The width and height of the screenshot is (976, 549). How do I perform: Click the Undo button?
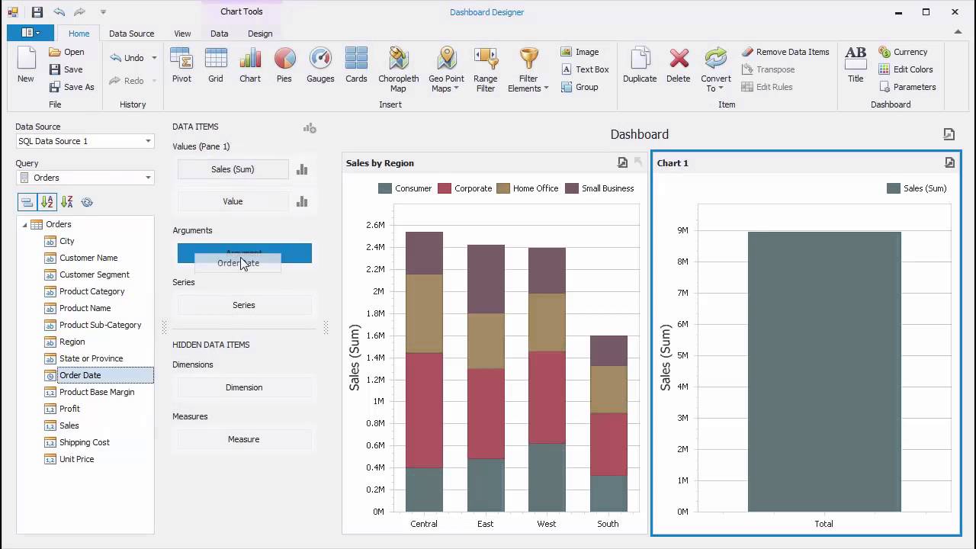click(127, 58)
